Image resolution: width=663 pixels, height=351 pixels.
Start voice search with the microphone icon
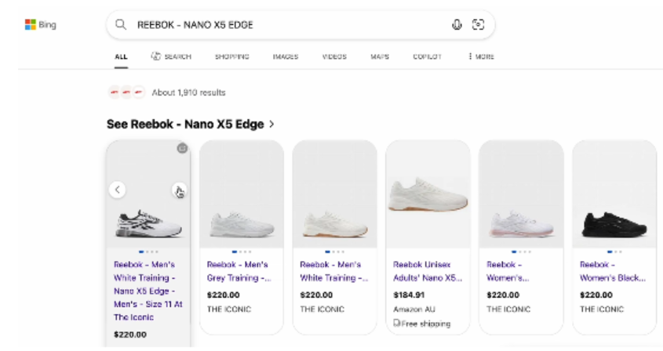click(457, 24)
